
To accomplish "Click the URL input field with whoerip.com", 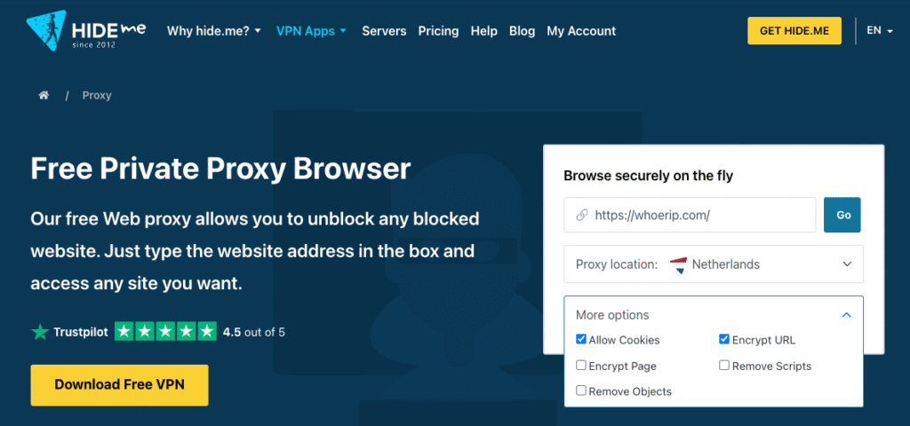I will [690, 215].
